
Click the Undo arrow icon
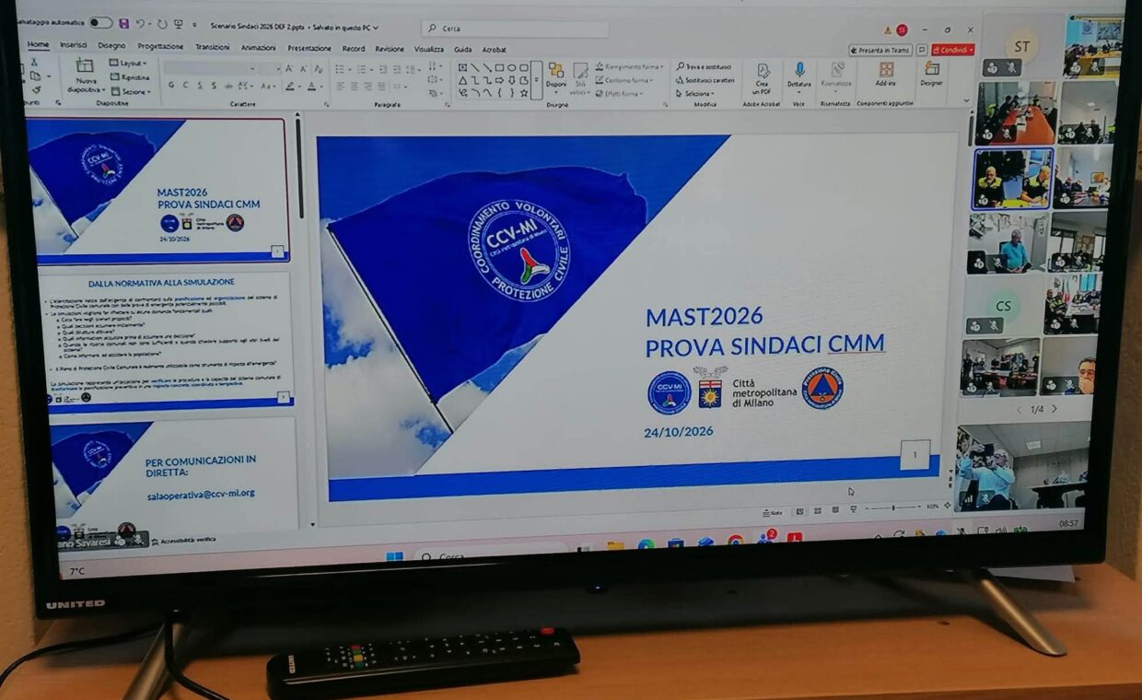click(x=141, y=24)
